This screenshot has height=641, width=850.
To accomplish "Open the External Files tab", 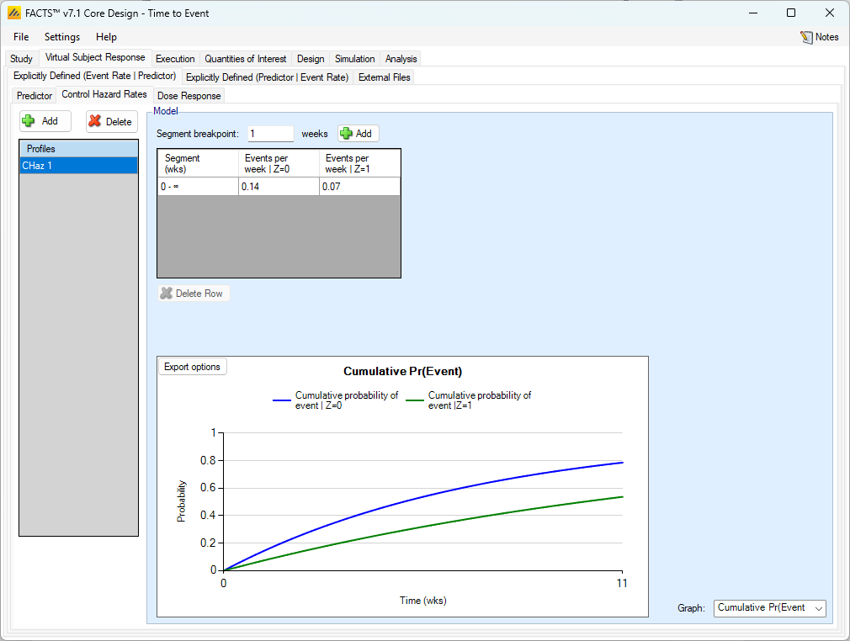I will [384, 77].
